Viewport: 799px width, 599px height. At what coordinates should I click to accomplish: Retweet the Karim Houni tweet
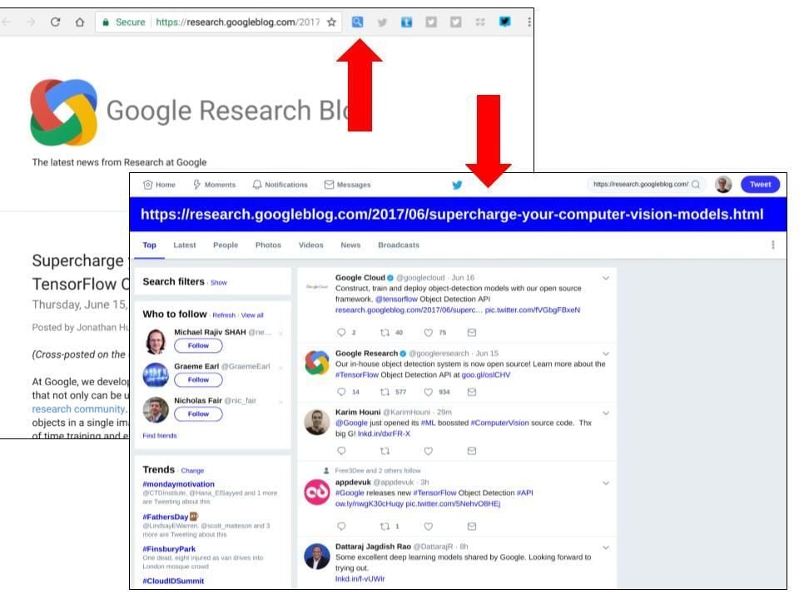click(x=385, y=451)
